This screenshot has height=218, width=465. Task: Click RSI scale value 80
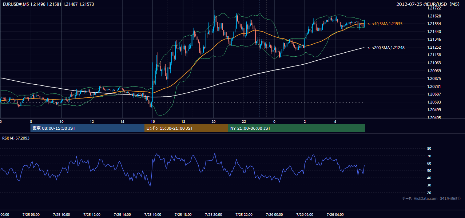point(429,149)
